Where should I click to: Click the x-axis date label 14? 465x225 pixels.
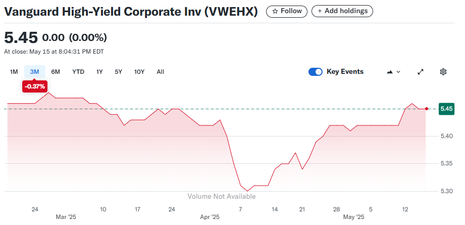[275, 209]
